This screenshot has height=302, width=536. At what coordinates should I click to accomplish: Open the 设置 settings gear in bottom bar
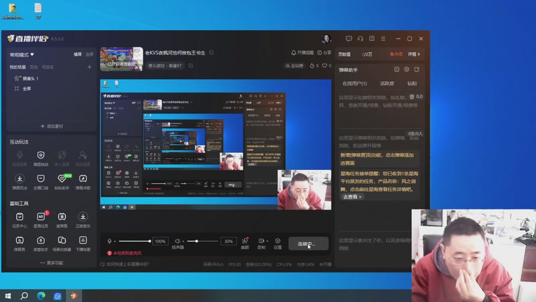[x=277, y=244]
